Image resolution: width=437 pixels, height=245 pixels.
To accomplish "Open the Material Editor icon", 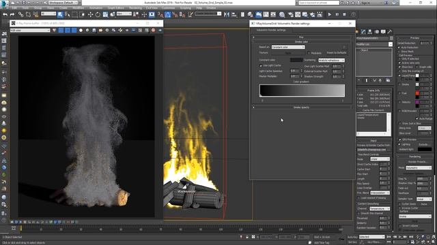I will (282, 14).
